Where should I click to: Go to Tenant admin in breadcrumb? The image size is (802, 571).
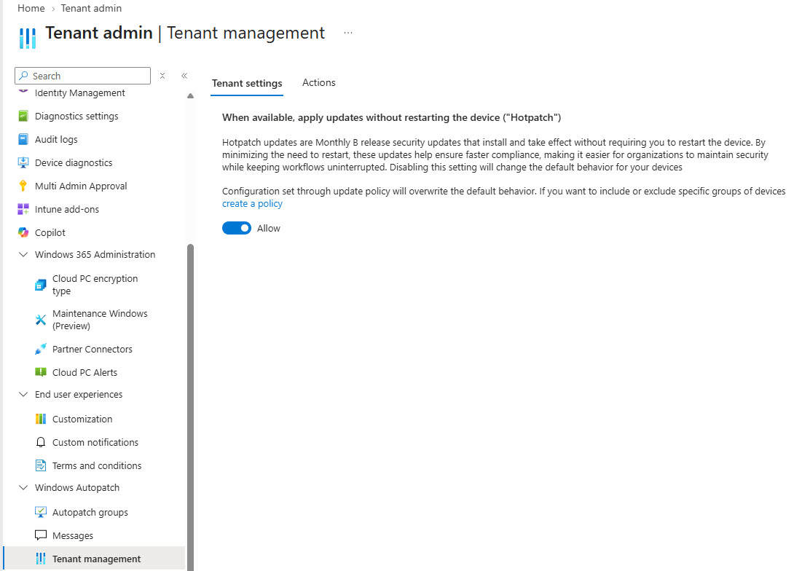(91, 8)
